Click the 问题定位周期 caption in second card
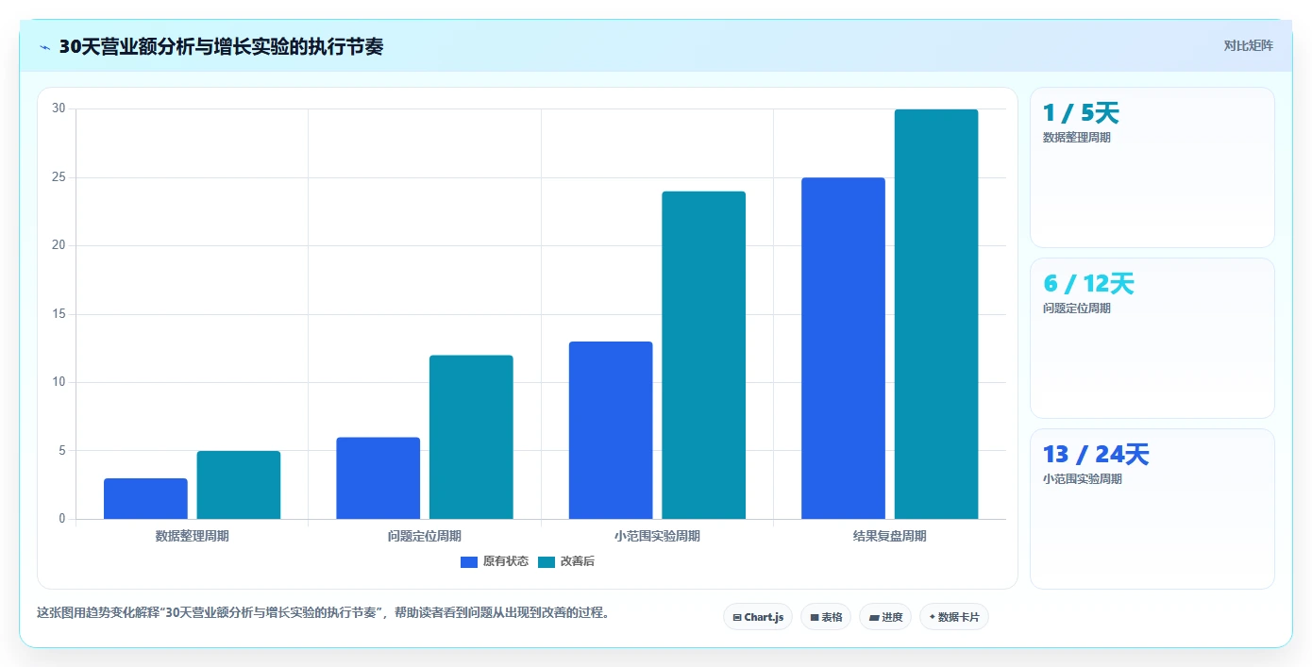Image resolution: width=1312 pixels, height=667 pixels. click(1077, 308)
